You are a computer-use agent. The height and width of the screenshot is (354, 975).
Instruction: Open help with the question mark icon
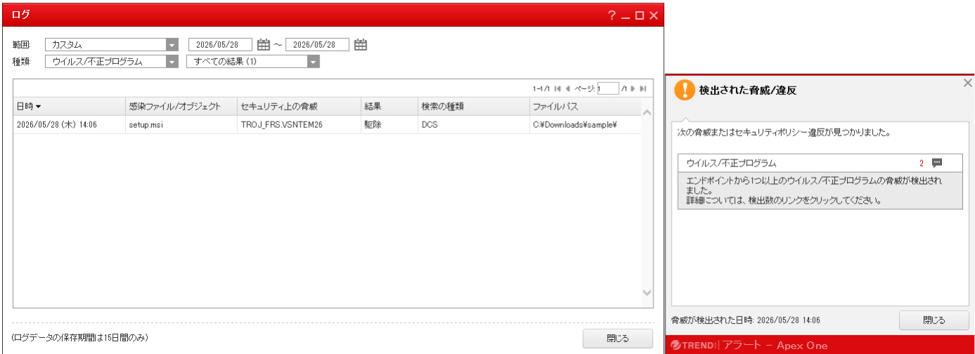612,15
